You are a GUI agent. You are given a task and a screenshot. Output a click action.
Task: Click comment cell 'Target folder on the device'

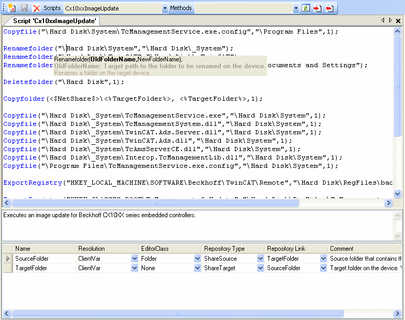point(365,268)
